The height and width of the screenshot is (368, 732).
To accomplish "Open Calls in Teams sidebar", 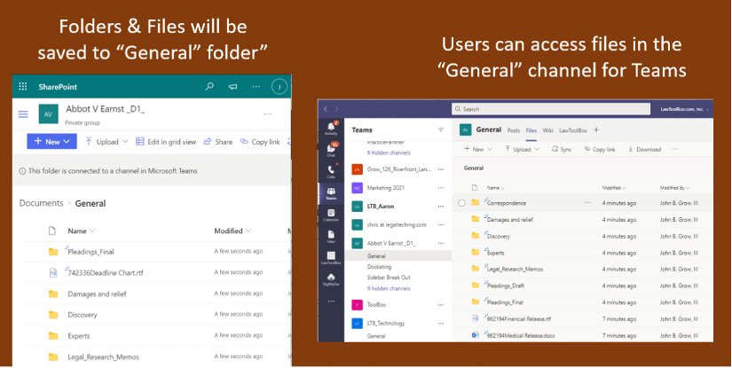I will [331, 171].
